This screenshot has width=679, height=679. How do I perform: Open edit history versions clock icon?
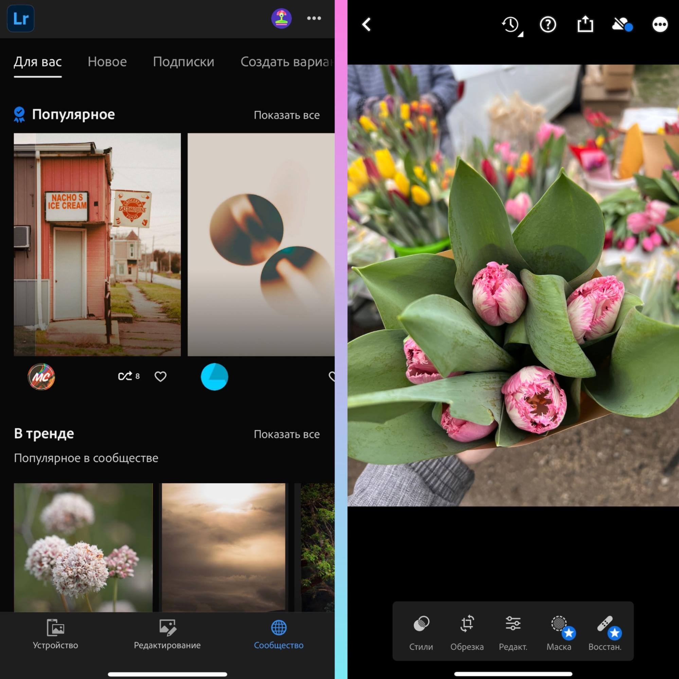tap(511, 25)
